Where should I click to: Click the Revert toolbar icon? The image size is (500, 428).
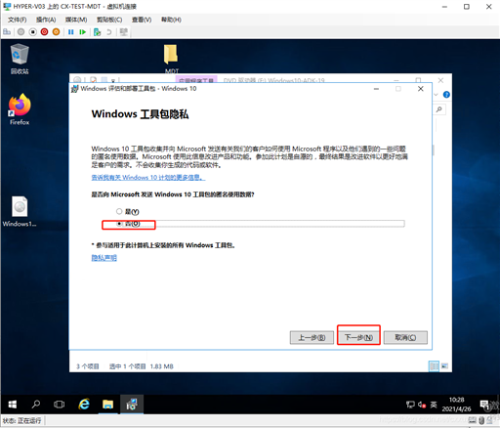click(109, 32)
